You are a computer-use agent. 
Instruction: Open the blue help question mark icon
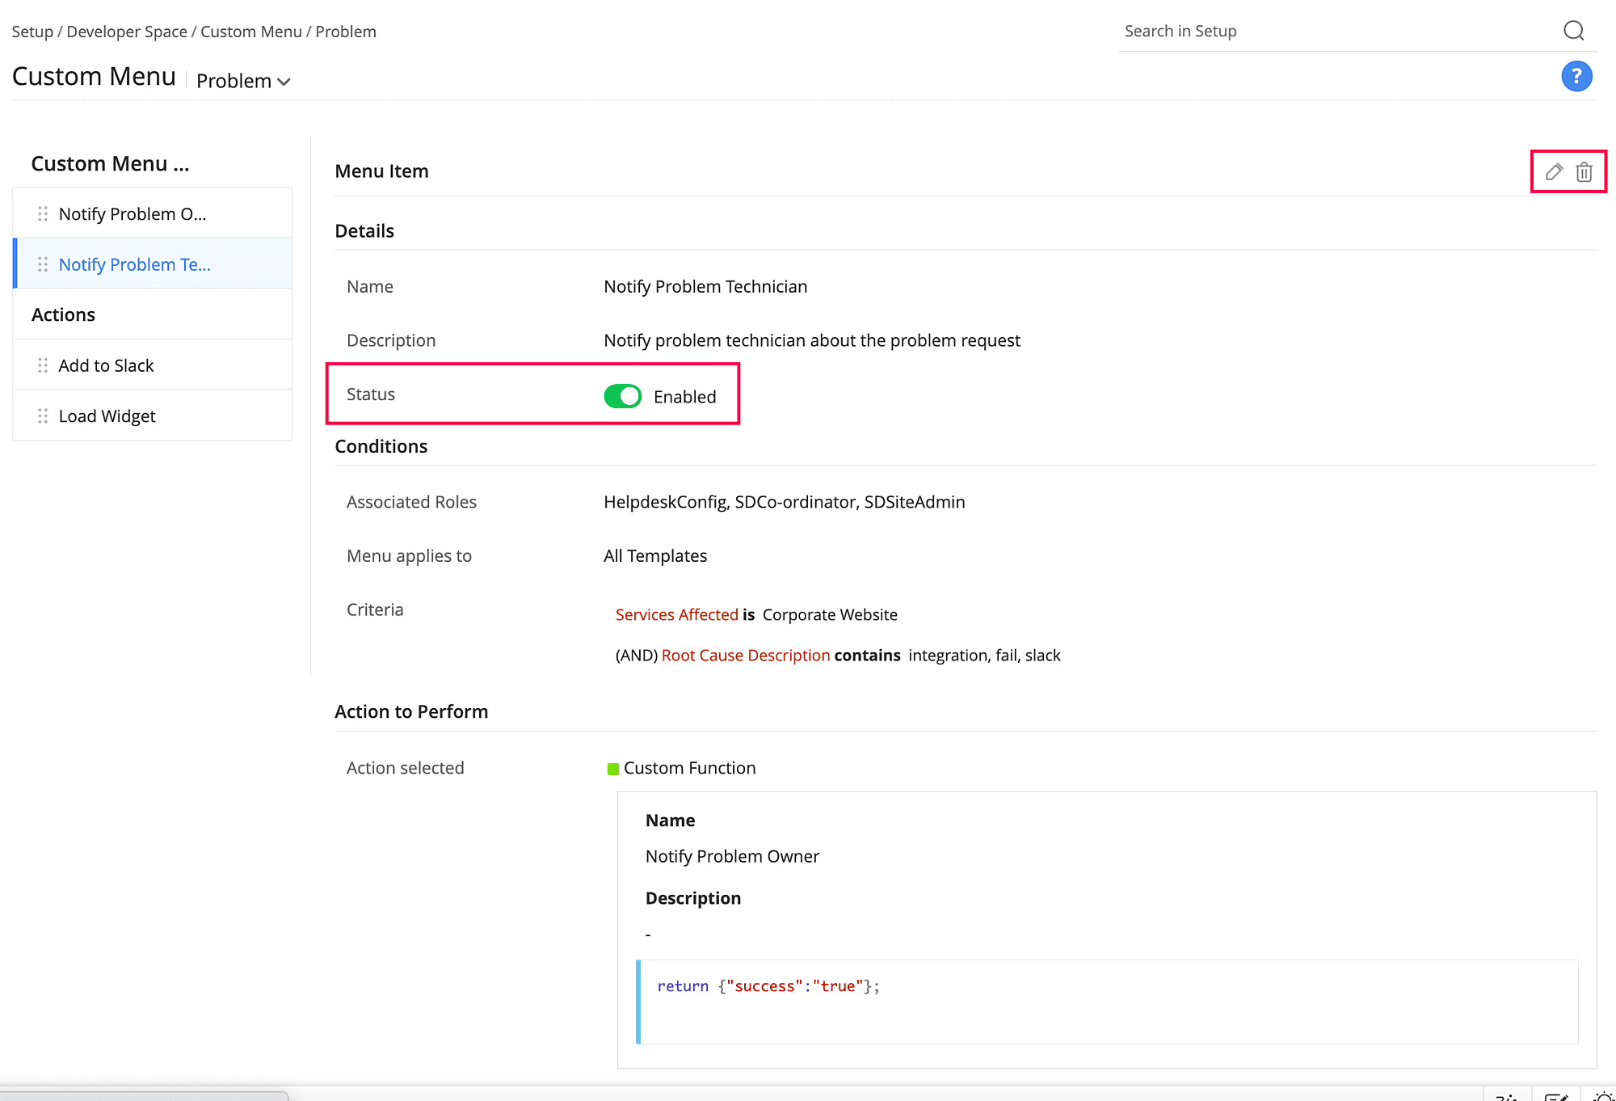coord(1576,77)
